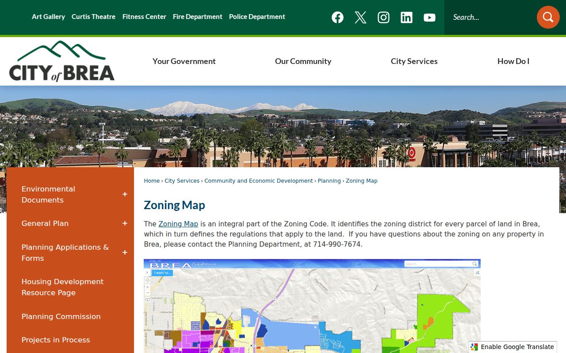
Task: Click the map's search box
Action: 441,264
